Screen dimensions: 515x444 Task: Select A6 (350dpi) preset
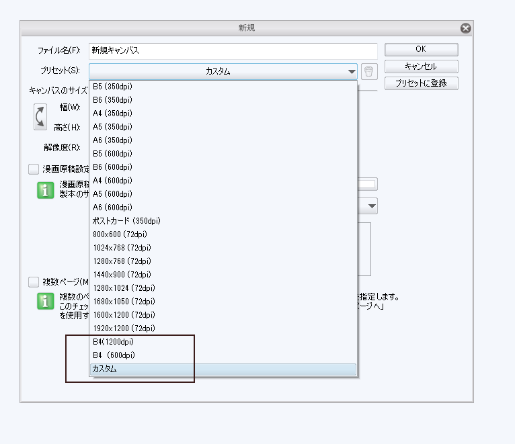pyautogui.click(x=223, y=140)
